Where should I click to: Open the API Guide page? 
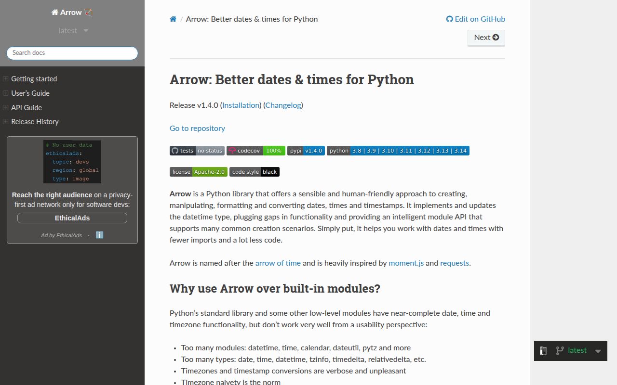pyautogui.click(x=27, y=108)
